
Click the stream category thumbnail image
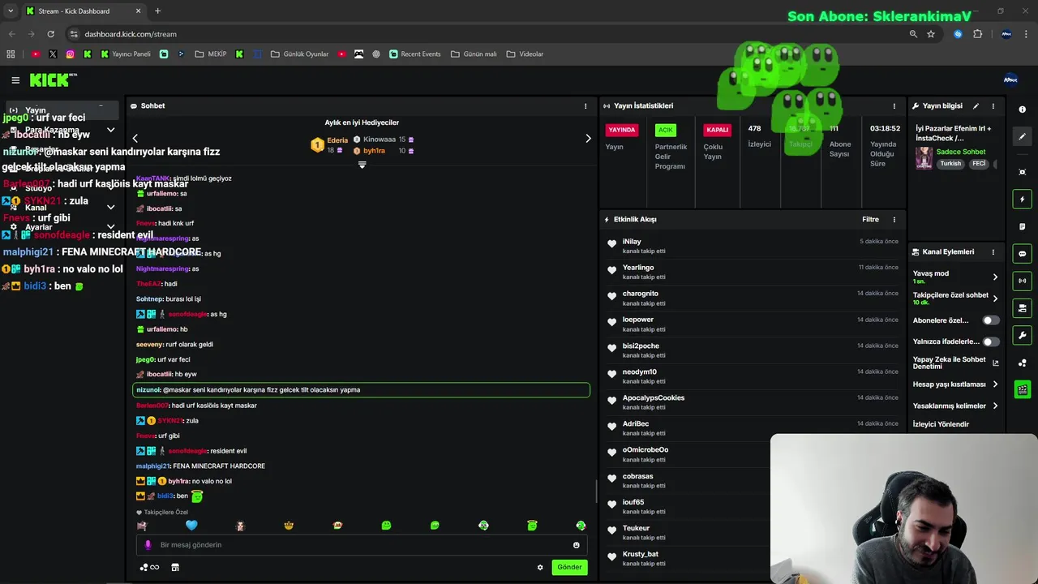[924, 157]
